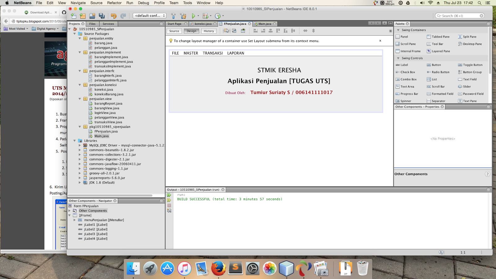The image size is (496, 279).
Task: Select the Slider palette component
Action: click(464, 87)
